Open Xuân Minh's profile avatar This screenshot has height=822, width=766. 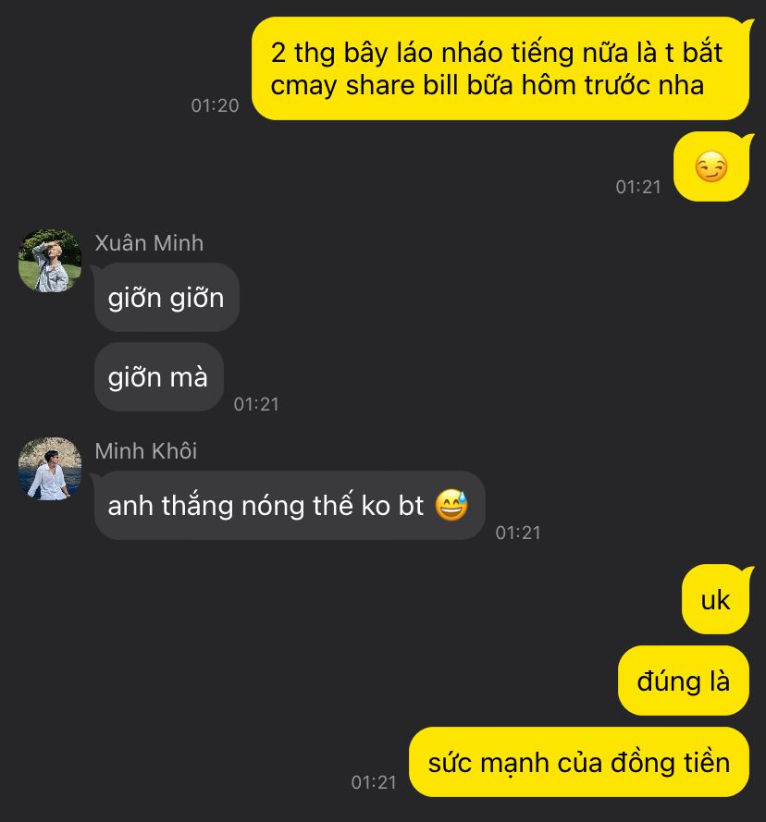50,261
